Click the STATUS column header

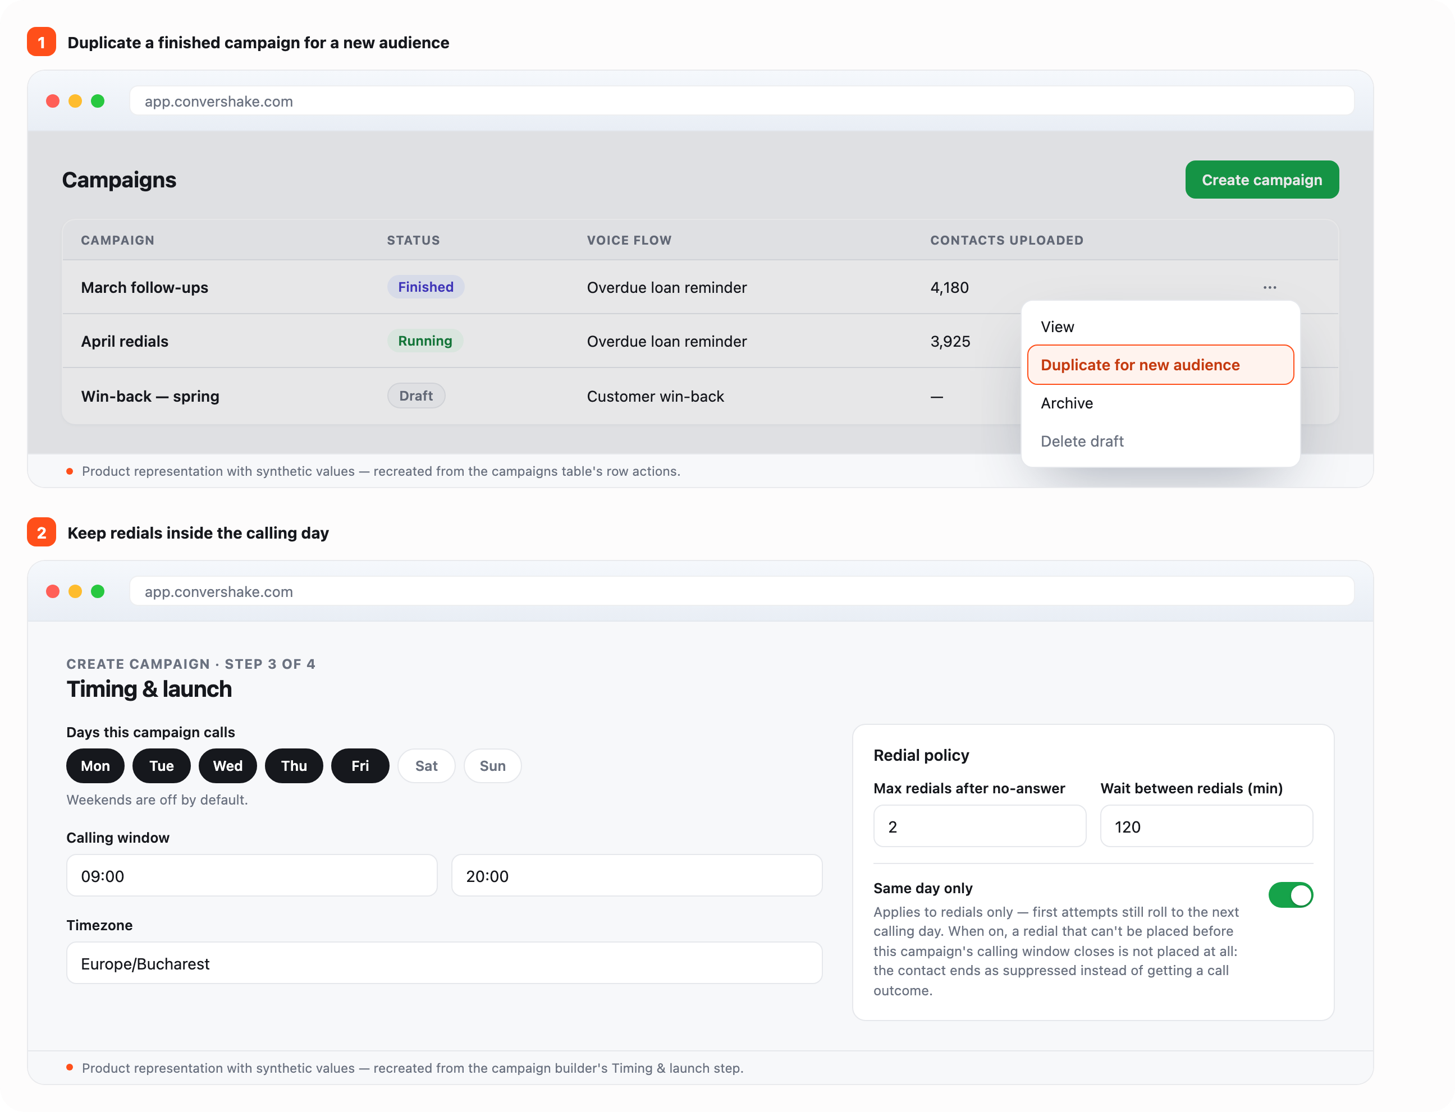click(413, 240)
